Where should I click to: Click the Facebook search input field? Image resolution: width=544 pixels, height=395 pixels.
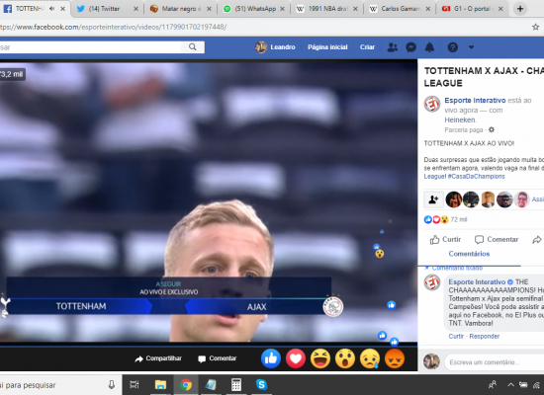pyautogui.click(x=90, y=46)
